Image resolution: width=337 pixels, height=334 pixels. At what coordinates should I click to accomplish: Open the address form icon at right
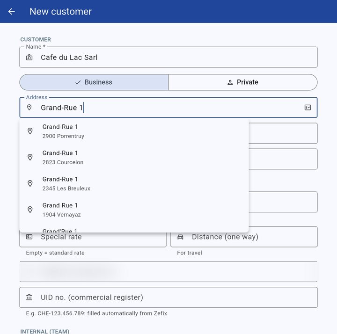click(308, 108)
